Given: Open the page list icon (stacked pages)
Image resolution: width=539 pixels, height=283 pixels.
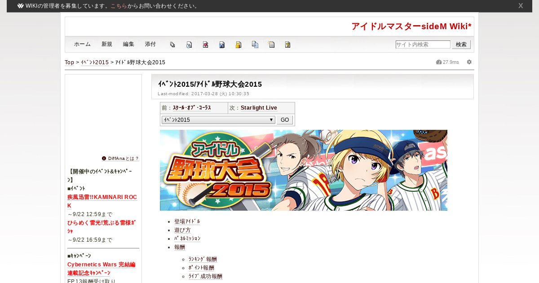Looking at the screenshot, I should pos(172,44).
